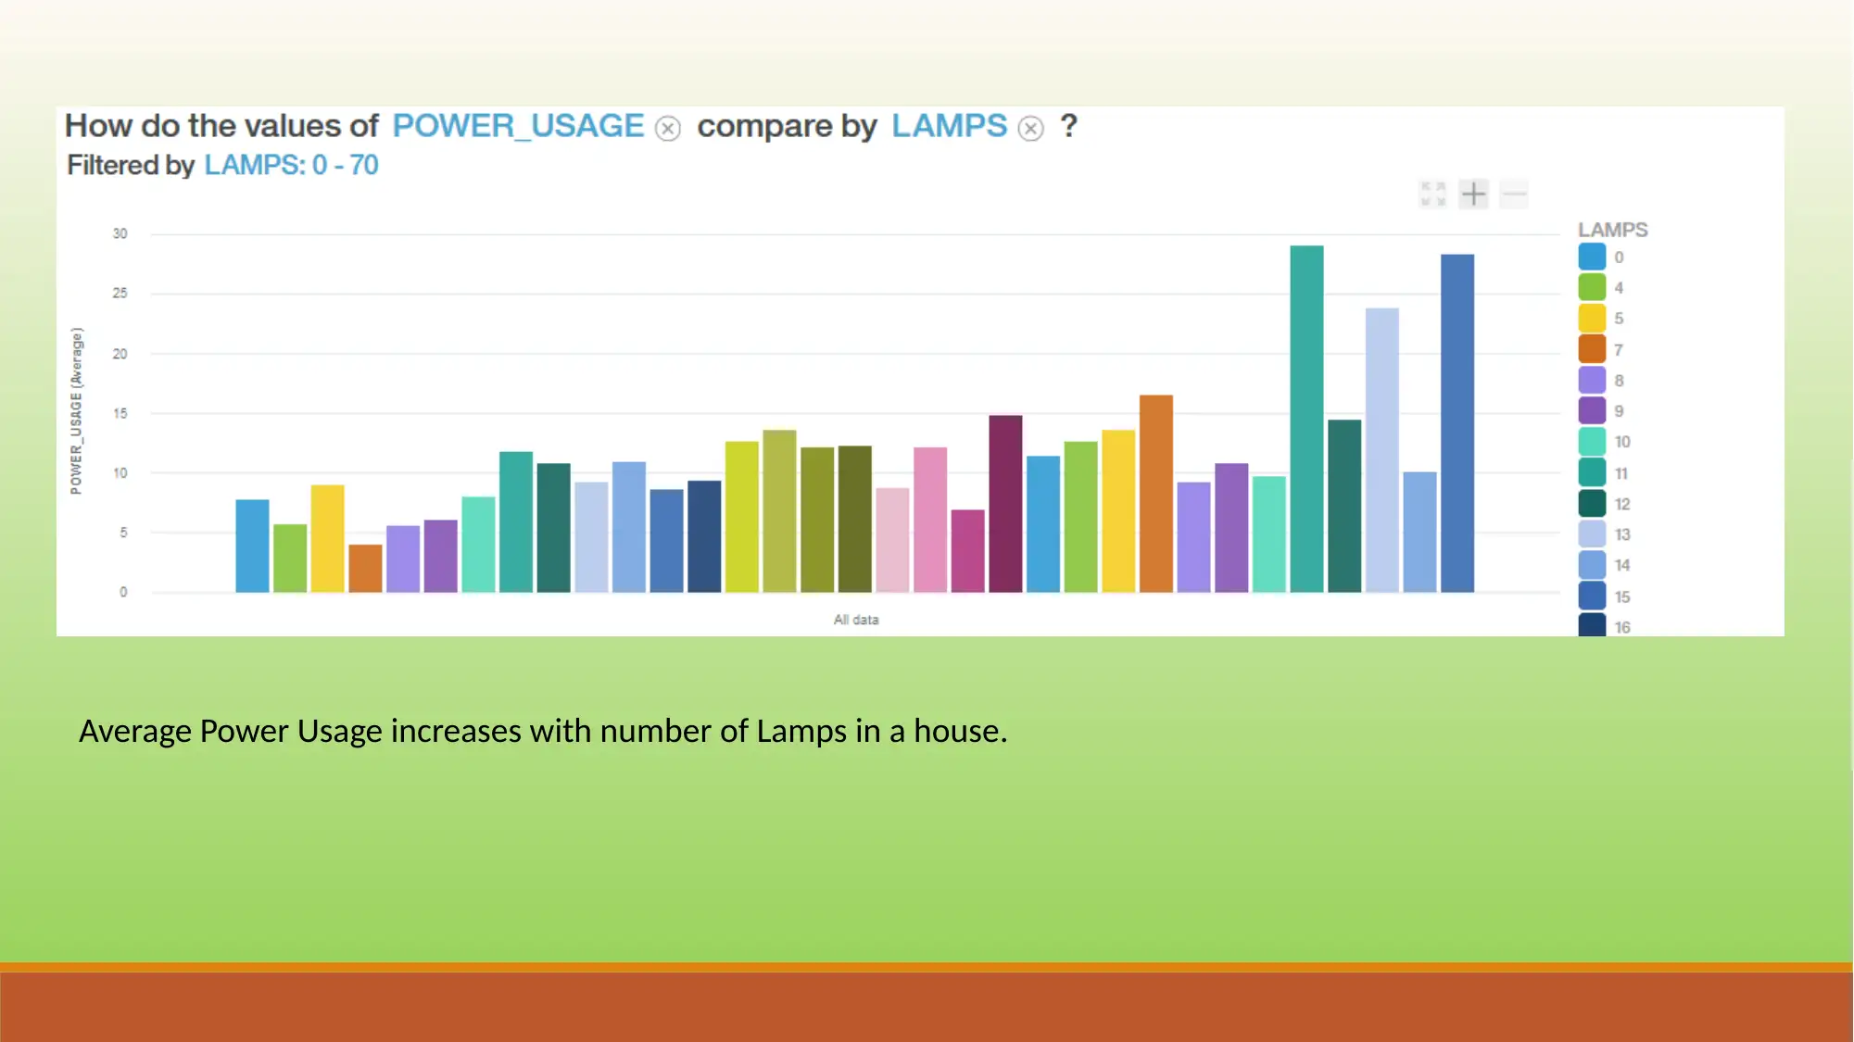The width and height of the screenshot is (1854, 1042).
Task: Click the POWER_USAGE (Average) y-axis title
Action: pos(76,410)
